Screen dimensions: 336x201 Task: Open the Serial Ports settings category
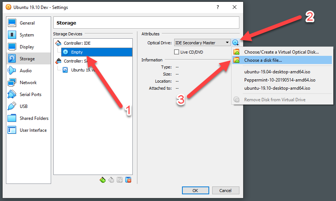(28, 95)
